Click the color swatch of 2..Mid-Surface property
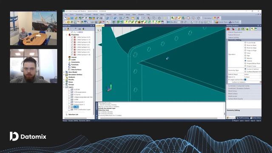This screenshot has width=272, height=153. [75, 40]
